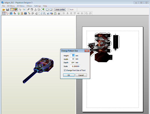Click the Undo Unfold button
This screenshot has height=114, width=150.
[x=60, y=9]
